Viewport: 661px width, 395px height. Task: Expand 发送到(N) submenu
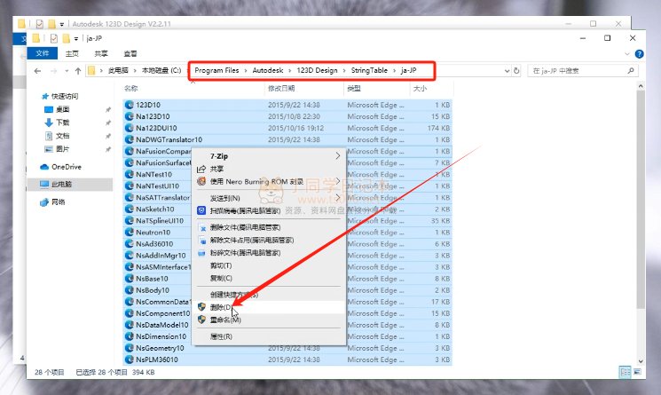click(269, 198)
